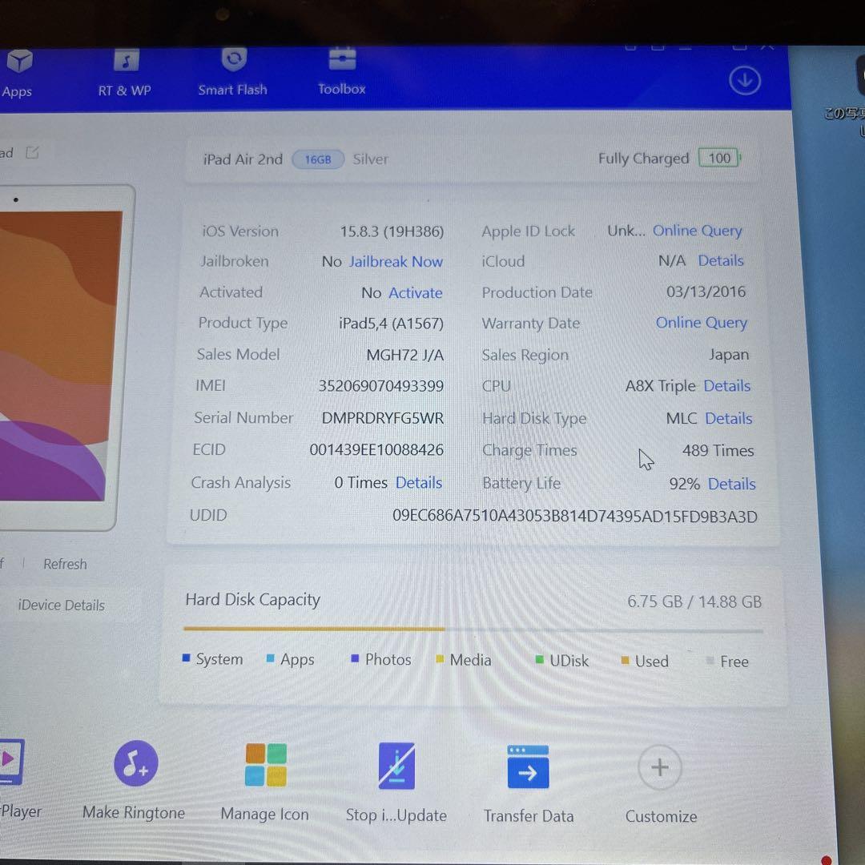Click the Used orange legend swatch

625,660
